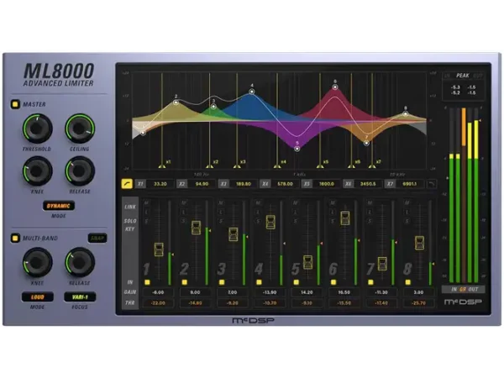504x378 pixels.
Task: Click band 1 gain field -6.00
Action: pos(158,292)
